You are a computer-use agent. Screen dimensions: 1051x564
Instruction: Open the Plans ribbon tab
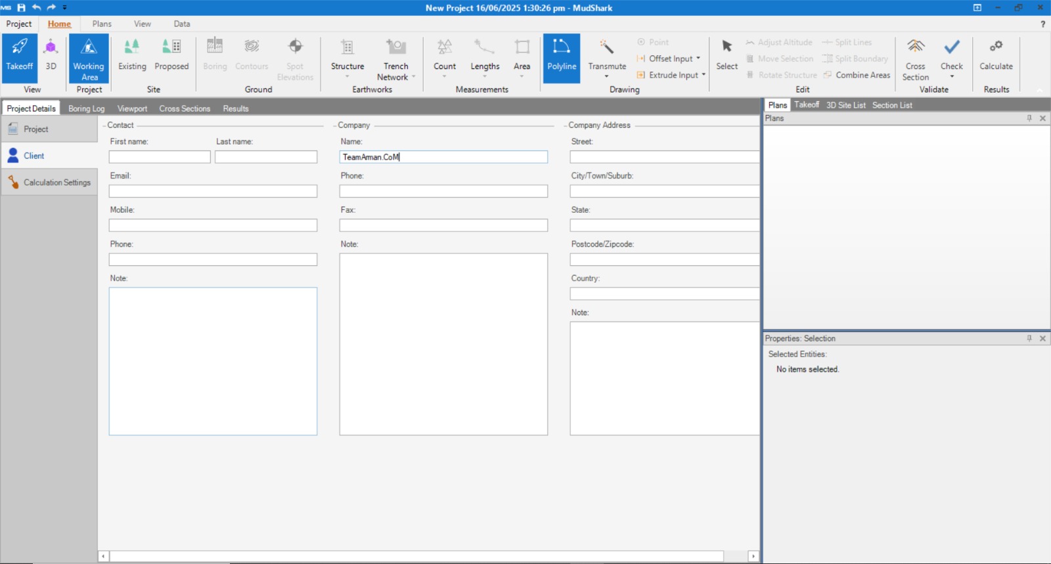pos(102,24)
